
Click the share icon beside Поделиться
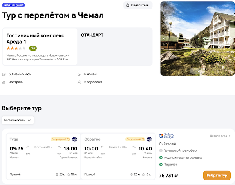coord(128,5)
